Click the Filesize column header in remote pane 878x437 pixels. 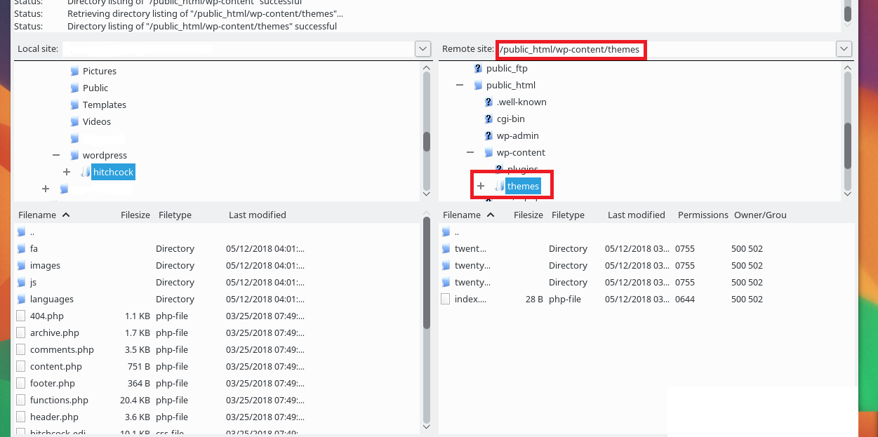click(528, 215)
